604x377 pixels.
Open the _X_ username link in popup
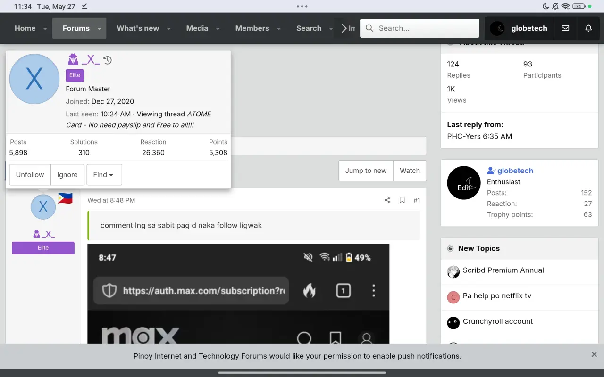91,59
